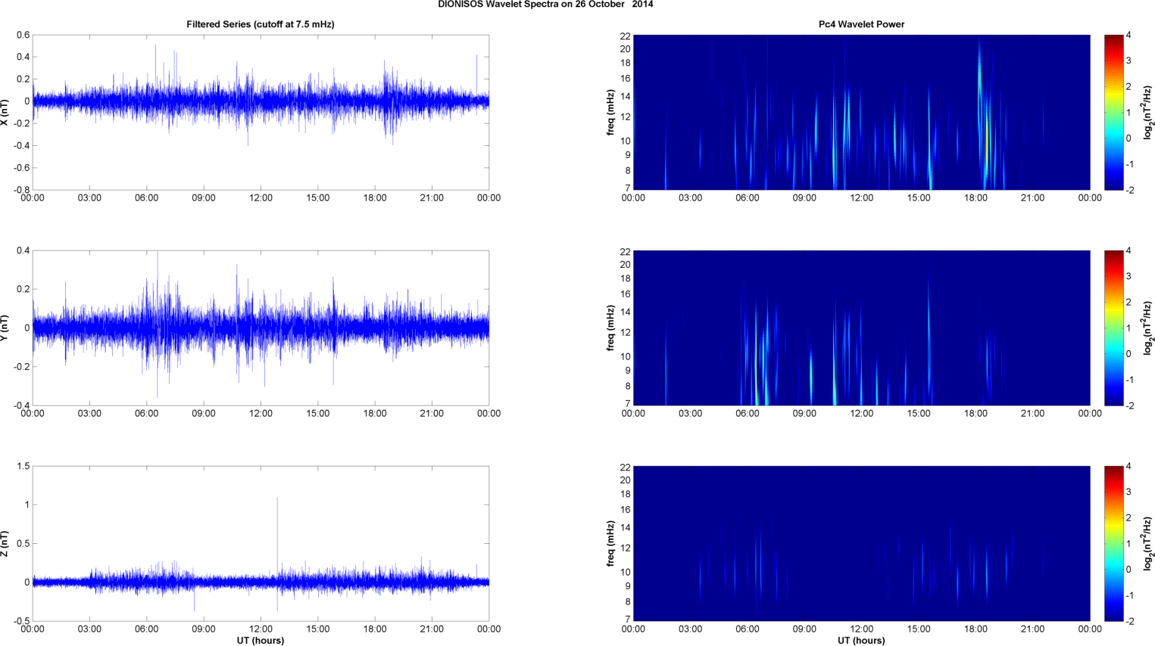Click the 'DIONISOS Wavelet Spectra' figure title
Image resolution: width=1155 pixels, height=646 pixels.
pyautogui.click(x=545, y=5)
